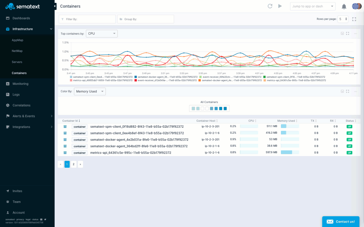Open the user avatar menu
This screenshot has height=227, width=364.
tap(356, 6)
